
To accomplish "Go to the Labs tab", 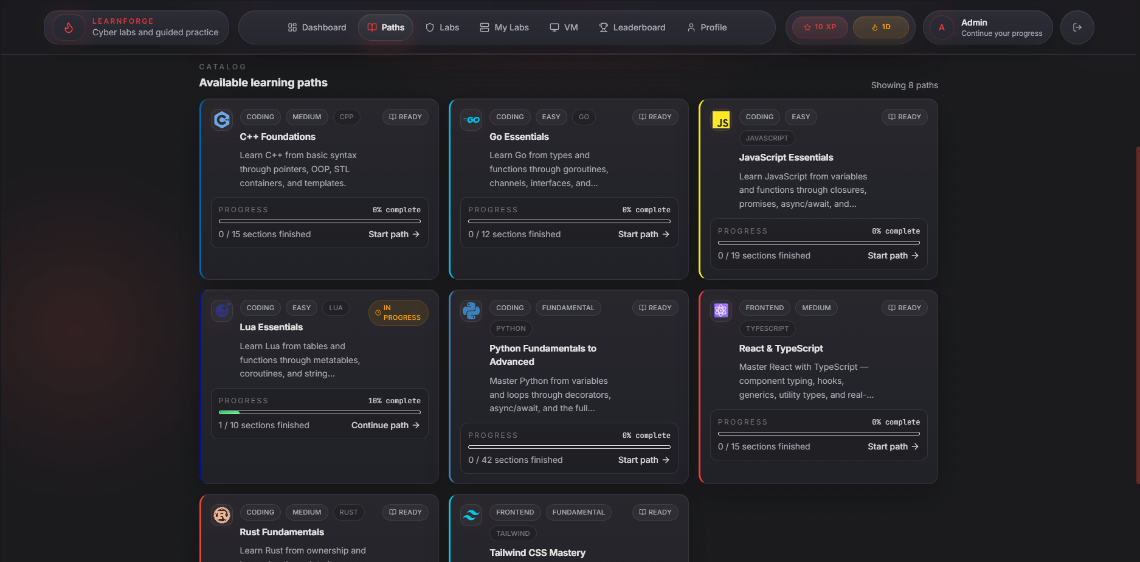I will click(x=442, y=27).
